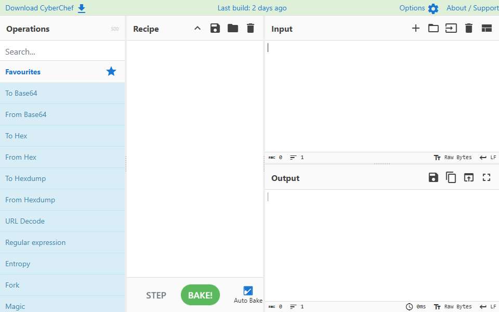
Task: Click the Input character count status
Action: pyautogui.click(x=275, y=157)
